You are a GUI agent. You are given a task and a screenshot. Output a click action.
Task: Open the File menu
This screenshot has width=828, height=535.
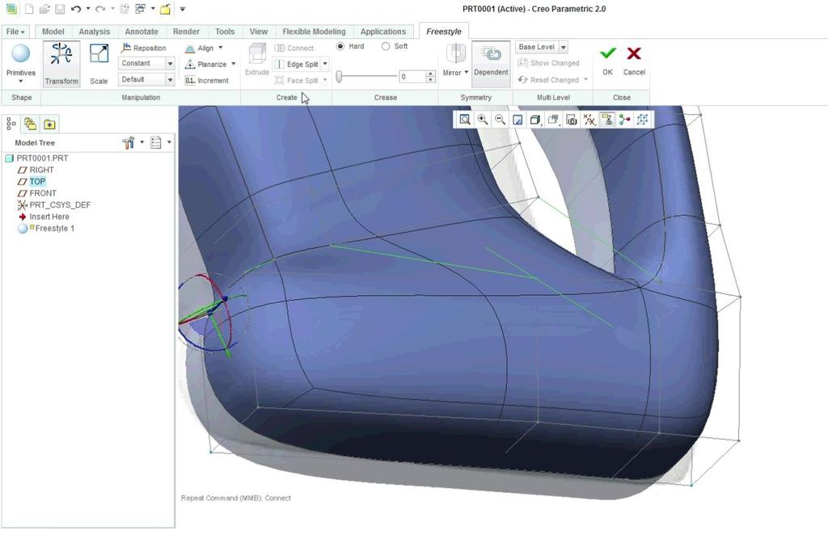15,32
